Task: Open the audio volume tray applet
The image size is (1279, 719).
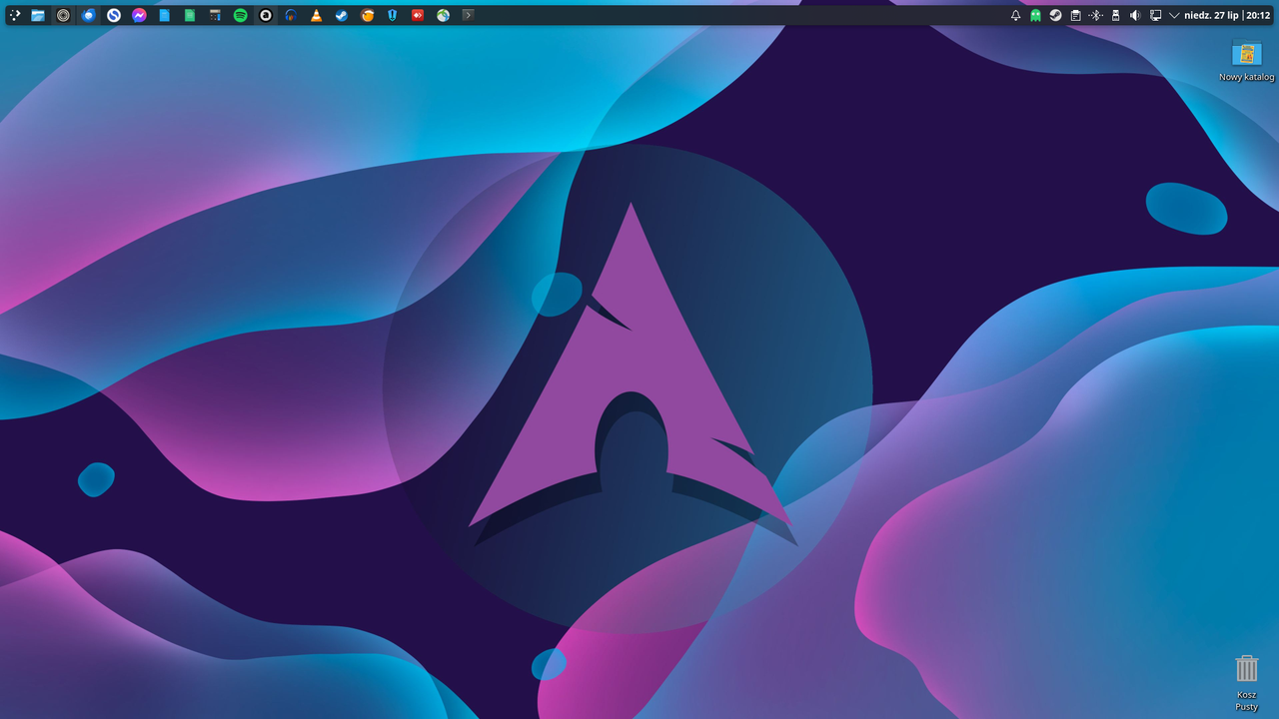Action: (1135, 15)
